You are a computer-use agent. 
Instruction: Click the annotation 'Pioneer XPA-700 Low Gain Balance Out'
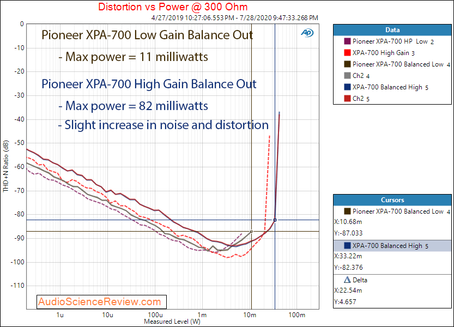click(147, 35)
